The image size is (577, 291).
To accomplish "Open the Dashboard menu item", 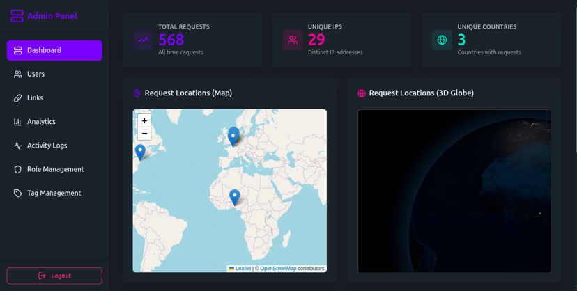I will [x=54, y=50].
